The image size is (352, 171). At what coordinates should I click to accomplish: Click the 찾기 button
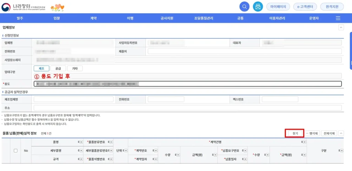pos(295,133)
